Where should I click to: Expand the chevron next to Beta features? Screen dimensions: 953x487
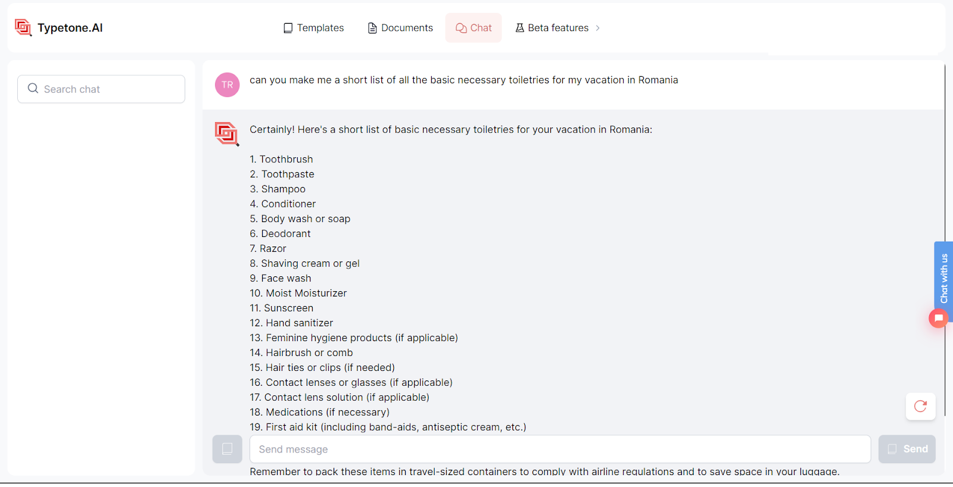pos(597,28)
